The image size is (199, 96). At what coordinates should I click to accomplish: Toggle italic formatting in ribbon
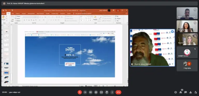tap(27, 20)
